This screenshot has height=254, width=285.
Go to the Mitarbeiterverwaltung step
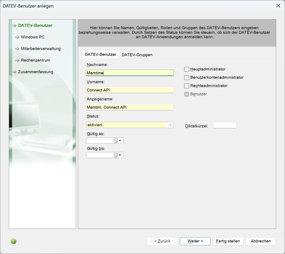[40, 49]
